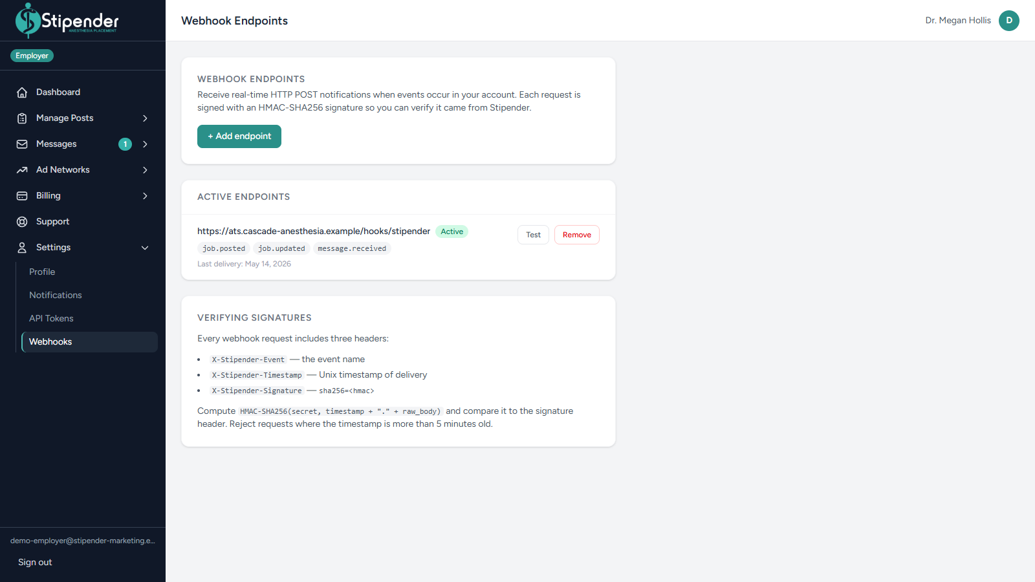This screenshot has height=582, width=1035.
Task: Expand the Ad Networks chevron
Action: pyautogui.click(x=145, y=170)
